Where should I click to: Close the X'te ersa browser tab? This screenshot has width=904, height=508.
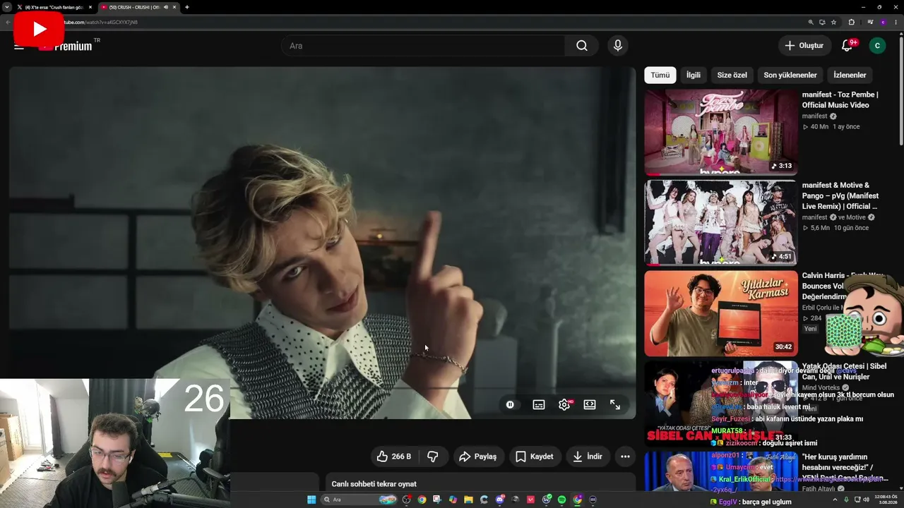90,7
